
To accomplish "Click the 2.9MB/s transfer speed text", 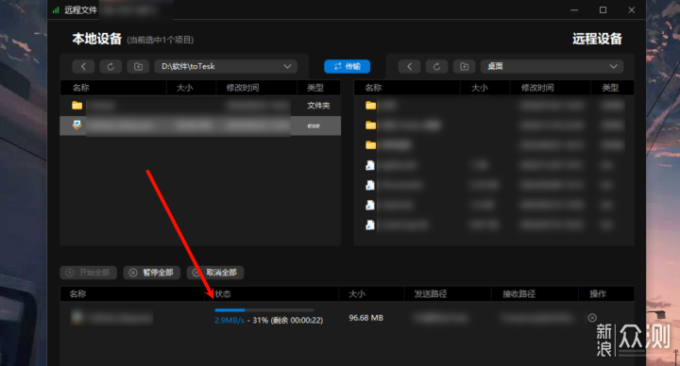I will [x=229, y=321].
